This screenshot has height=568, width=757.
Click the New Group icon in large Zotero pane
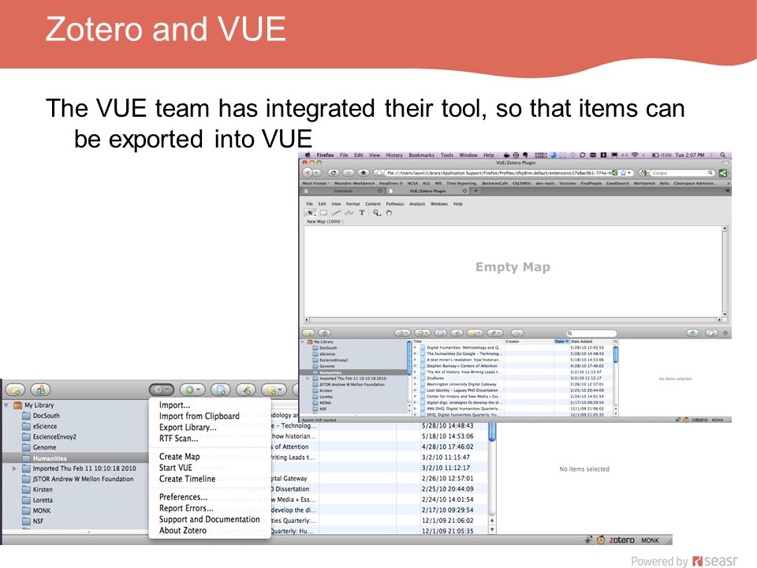click(x=40, y=390)
